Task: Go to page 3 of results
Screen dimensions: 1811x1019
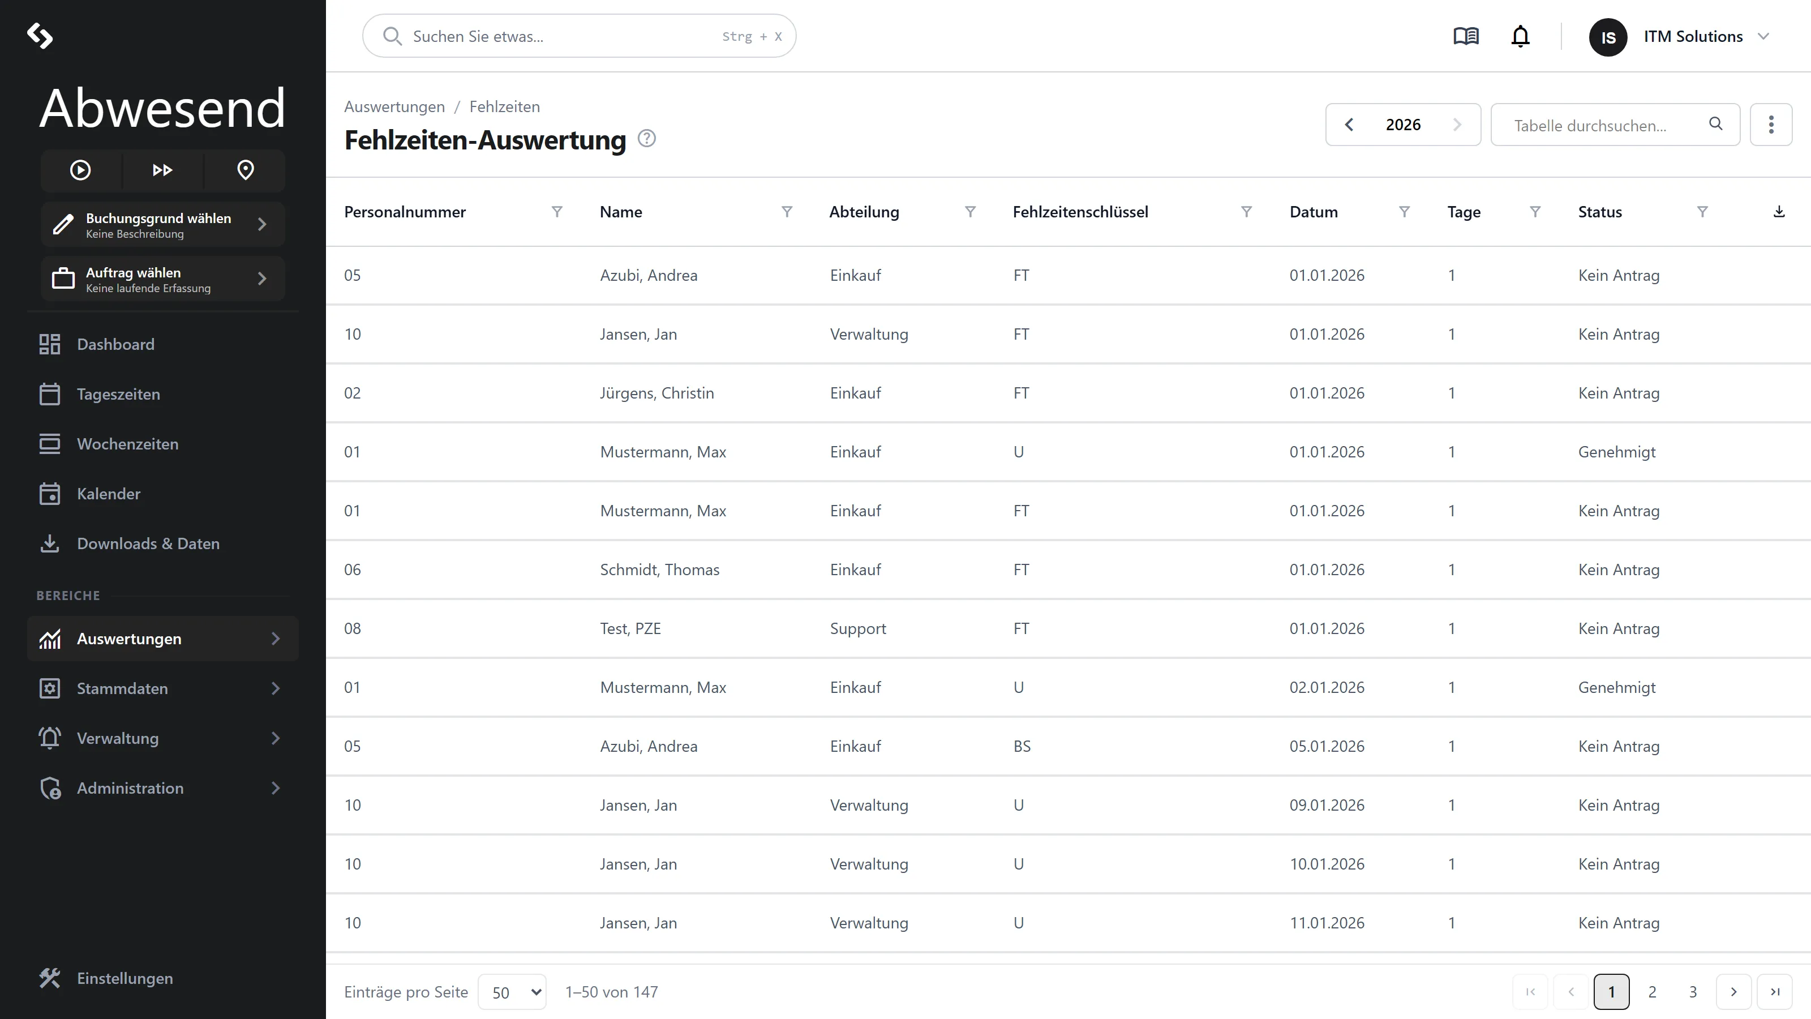Action: pyautogui.click(x=1693, y=992)
